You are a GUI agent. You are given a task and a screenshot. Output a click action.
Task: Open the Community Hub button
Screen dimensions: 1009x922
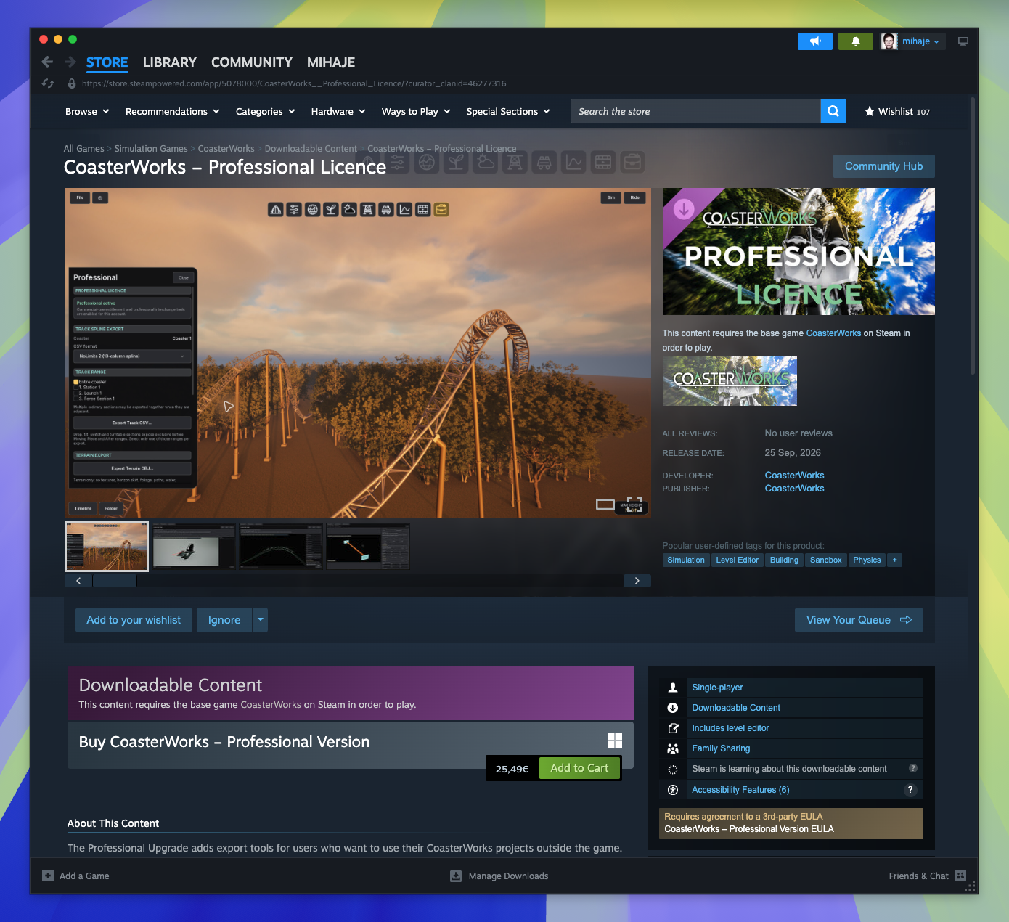coord(884,166)
